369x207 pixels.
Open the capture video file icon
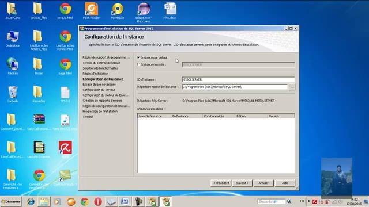[x=39, y=149]
